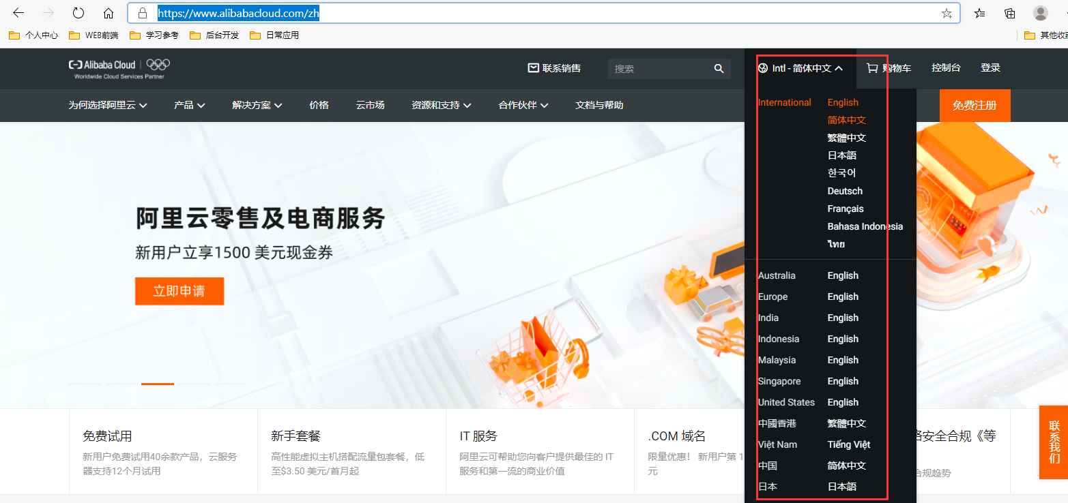Expand the 合作伙伴 menu
1068x503 pixels.
coord(524,105)
